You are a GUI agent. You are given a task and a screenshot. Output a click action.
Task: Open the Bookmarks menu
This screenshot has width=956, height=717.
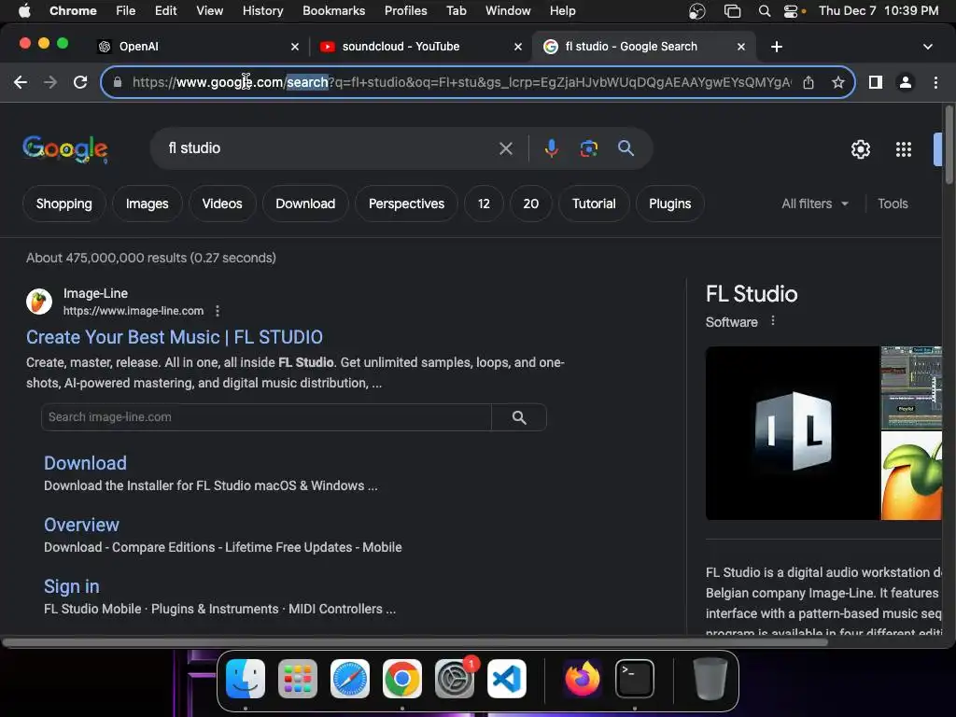coord(334,11)
